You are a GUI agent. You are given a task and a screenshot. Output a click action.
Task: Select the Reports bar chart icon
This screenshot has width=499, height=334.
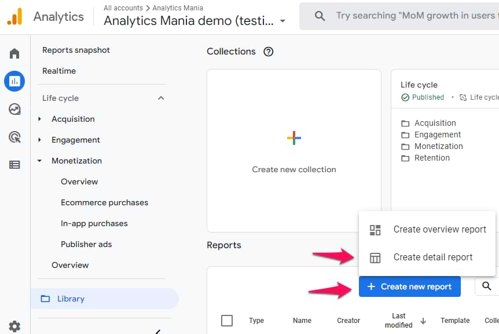tap(14, 81)
